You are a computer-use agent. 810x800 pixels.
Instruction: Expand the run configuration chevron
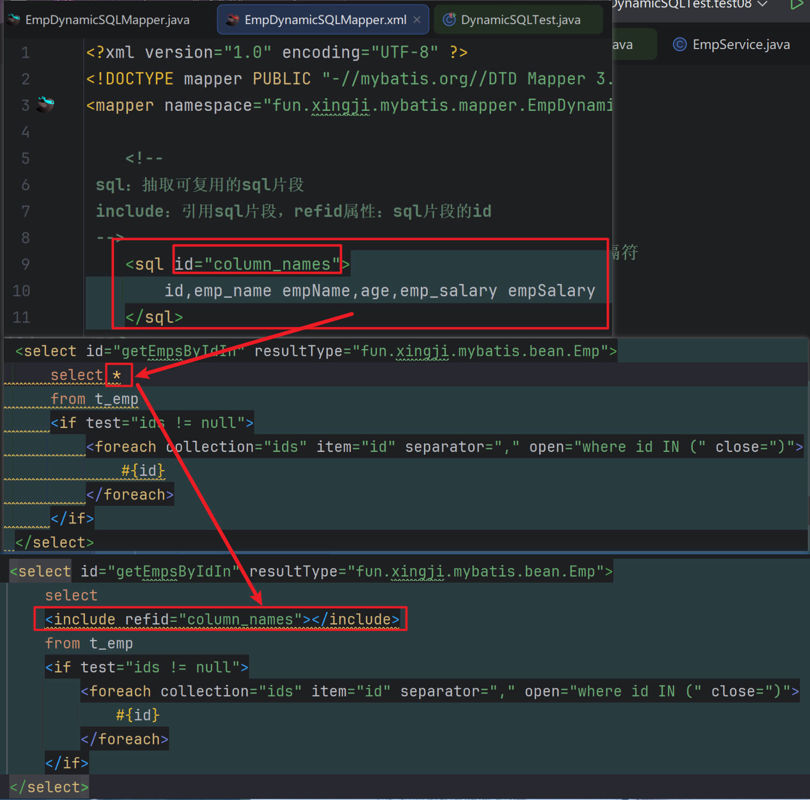763,5
